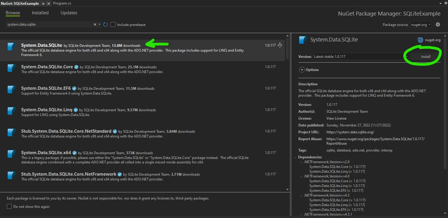This screenshot has height=218, width=448.
Task: Open the NuGet settings gear icon
Action: point(438,24)
